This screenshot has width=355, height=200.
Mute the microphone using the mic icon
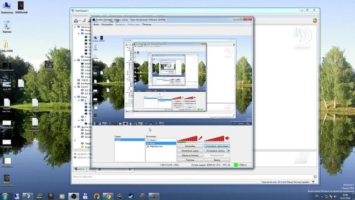[200, 138]
